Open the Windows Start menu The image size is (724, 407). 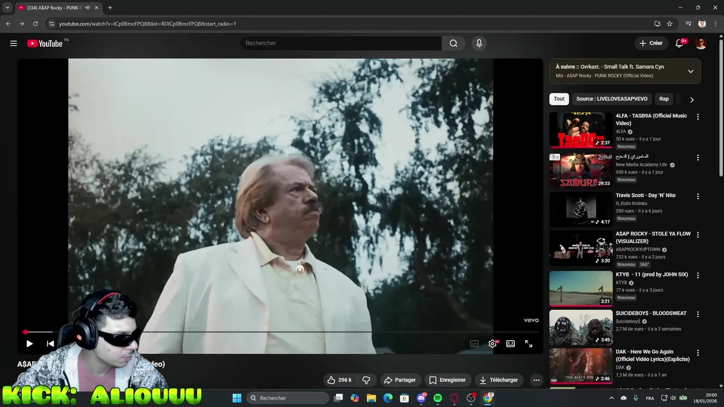pyautogui.click(x=236, y=398)
